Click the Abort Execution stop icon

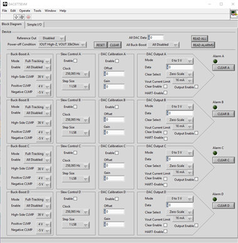click(29, 17)
